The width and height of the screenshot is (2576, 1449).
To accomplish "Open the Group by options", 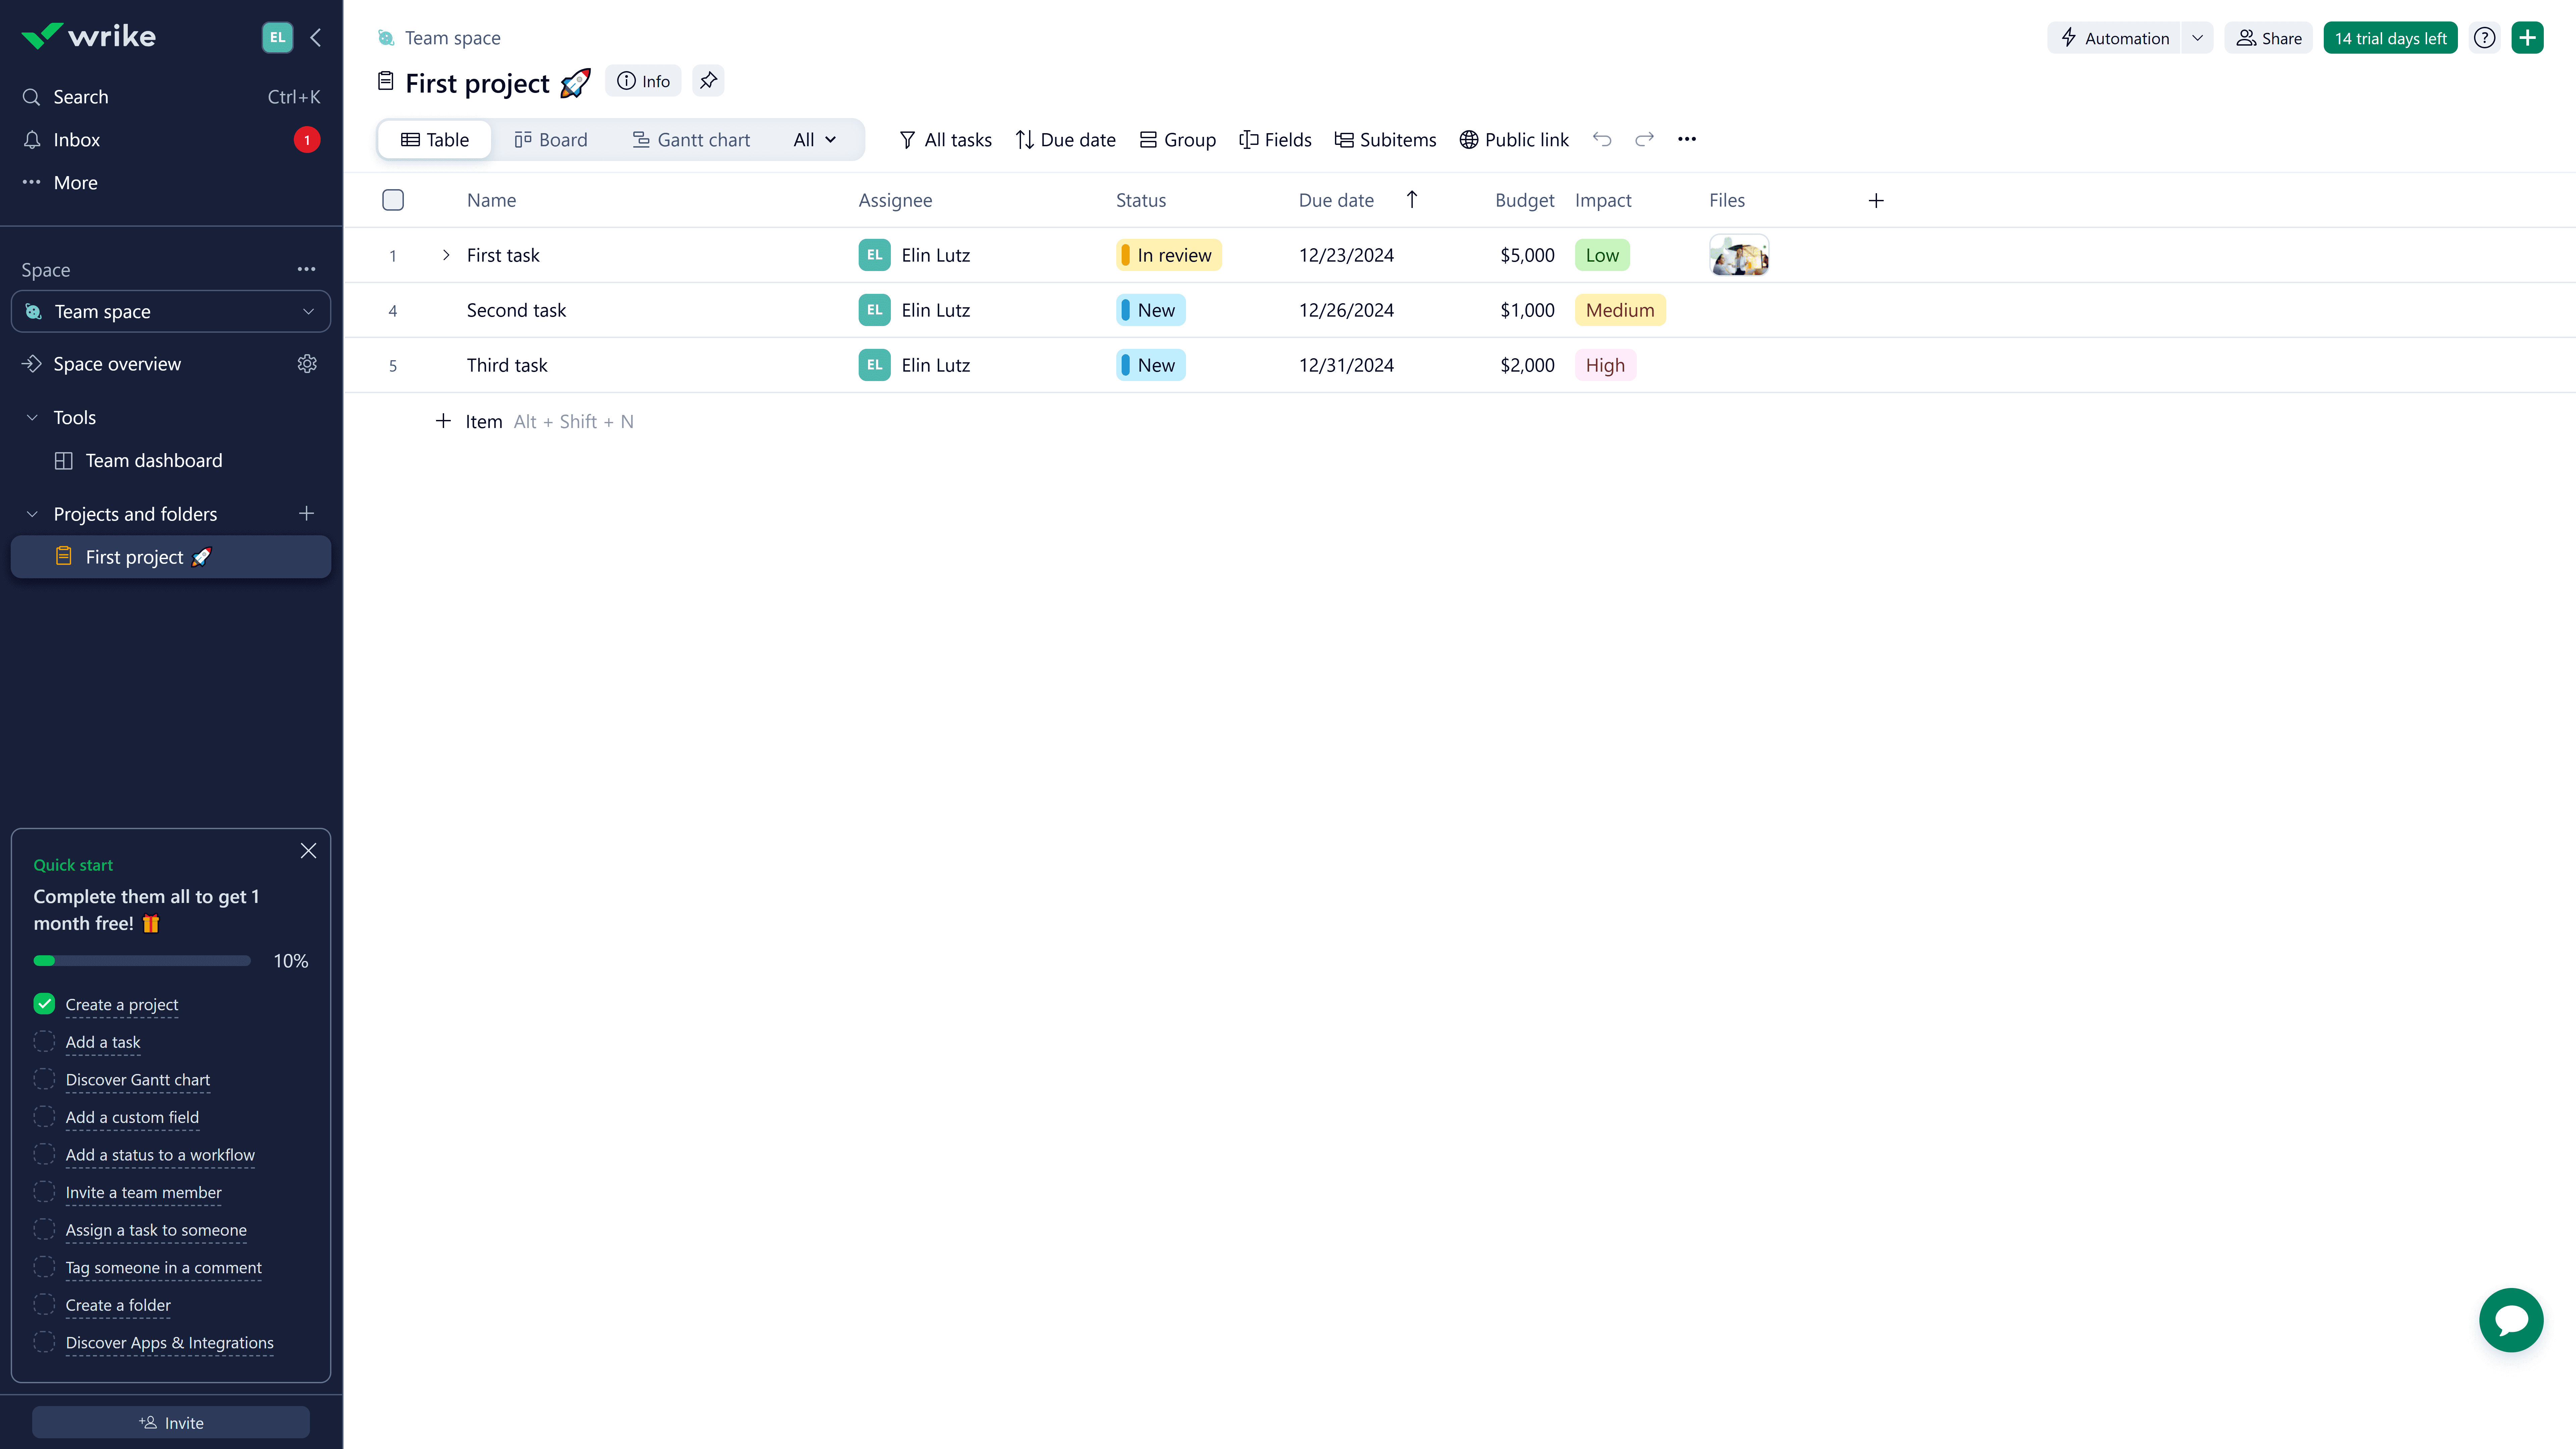I will [1178, 140].
